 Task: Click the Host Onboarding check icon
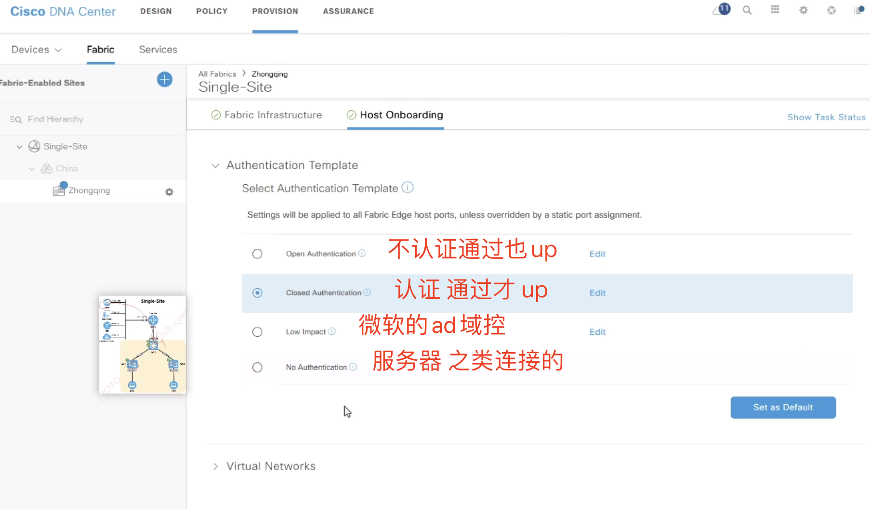(352, 115)
